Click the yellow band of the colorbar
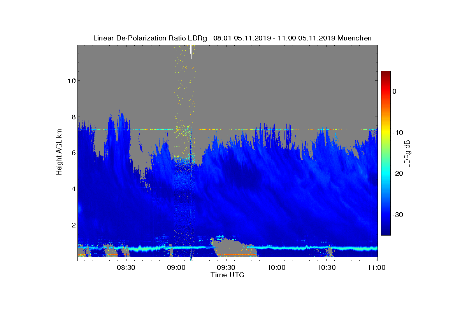The width and height of the screenshot is (467, 311). click(x=386, y=133)
